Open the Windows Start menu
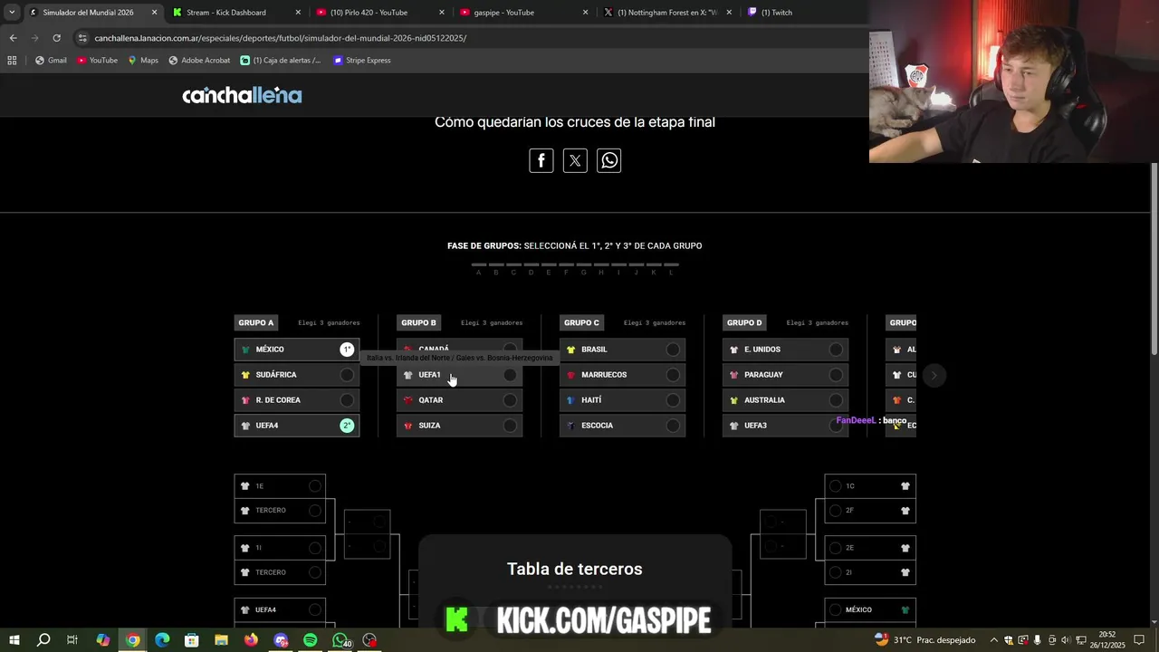This screenshot has width=1159, height=652. pos(14,640)
